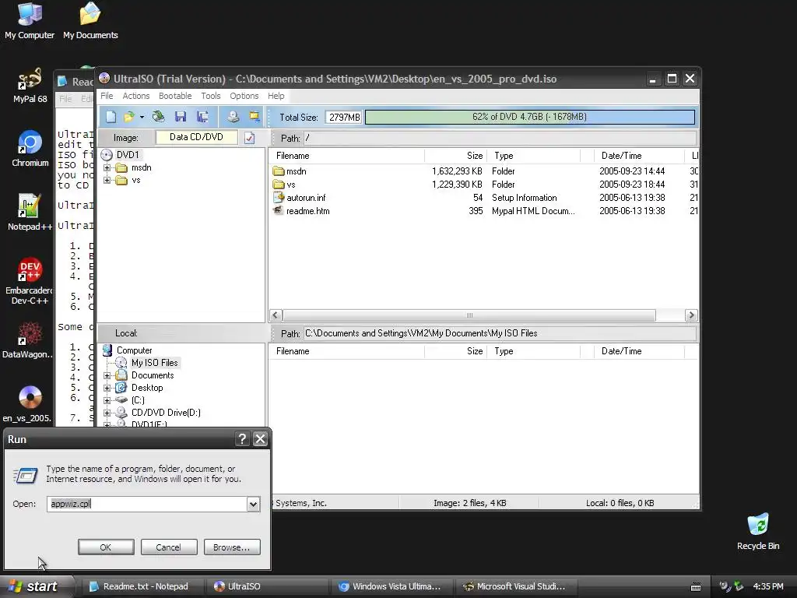Viewport: 797px width, 598px height.
Task: Select vs folder in file list
Action: 291,185
